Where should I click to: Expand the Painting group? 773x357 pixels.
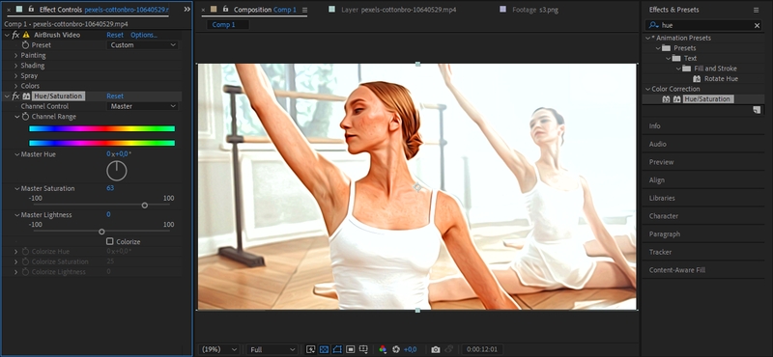point(16,56)
